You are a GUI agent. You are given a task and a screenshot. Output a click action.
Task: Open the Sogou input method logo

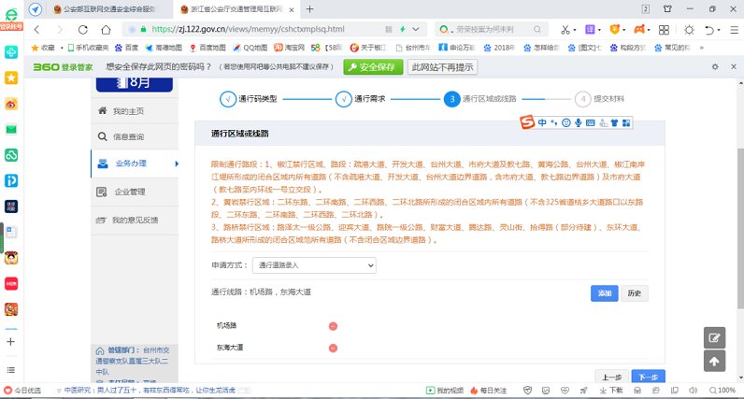[528, 122]
